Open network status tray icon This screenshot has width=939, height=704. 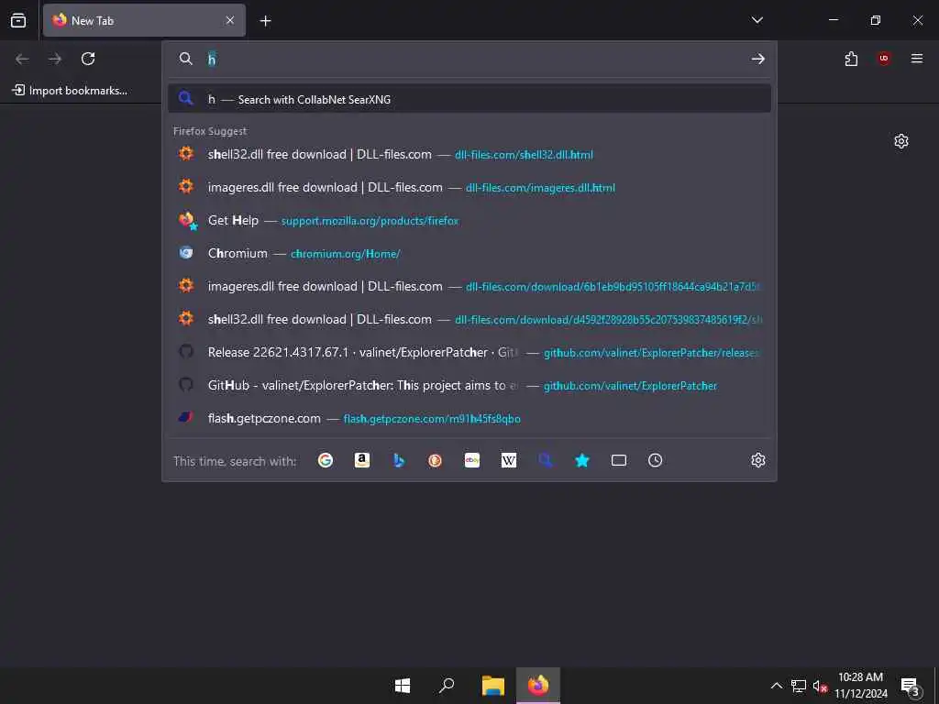click(799, 686)
